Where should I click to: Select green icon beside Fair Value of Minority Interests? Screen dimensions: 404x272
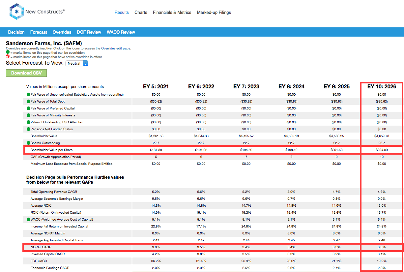[28, 115]
